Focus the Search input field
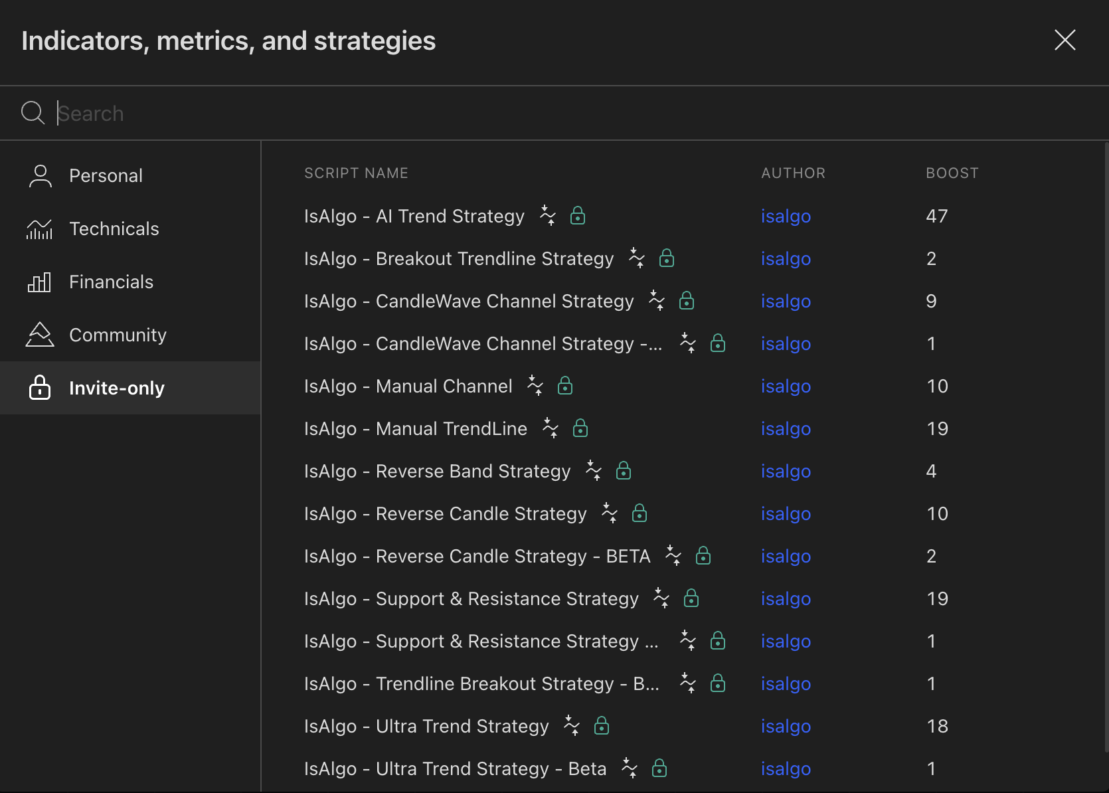The height and width of the screenshot is (793, 1109). 571,113
